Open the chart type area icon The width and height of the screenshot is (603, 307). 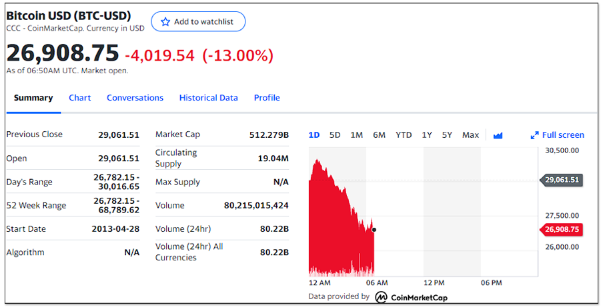tap(498, 135)
